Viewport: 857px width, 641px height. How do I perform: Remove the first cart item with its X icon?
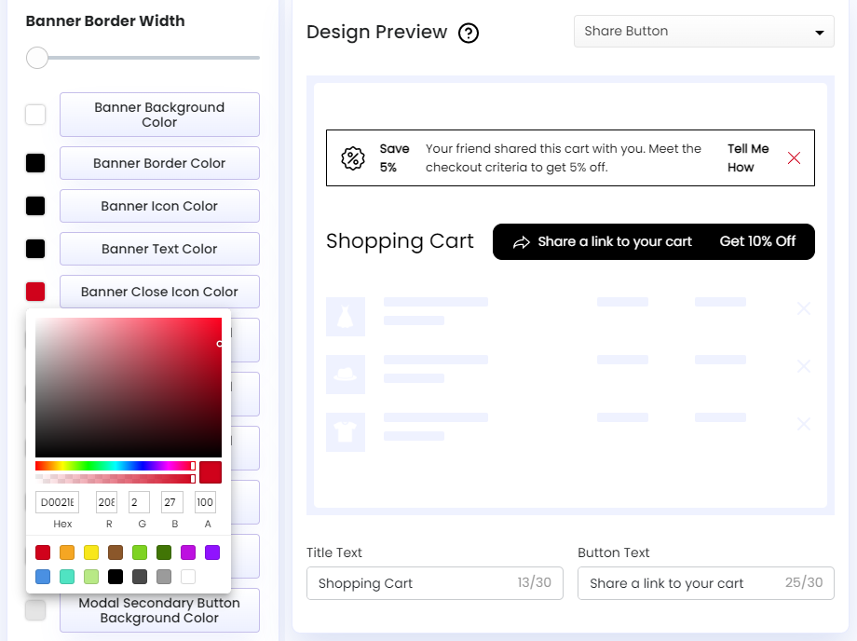pos(804,308)
